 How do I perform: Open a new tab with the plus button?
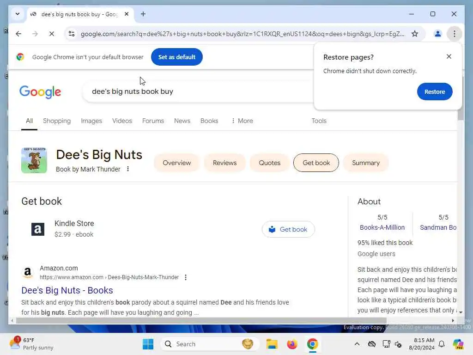(143, 14)
